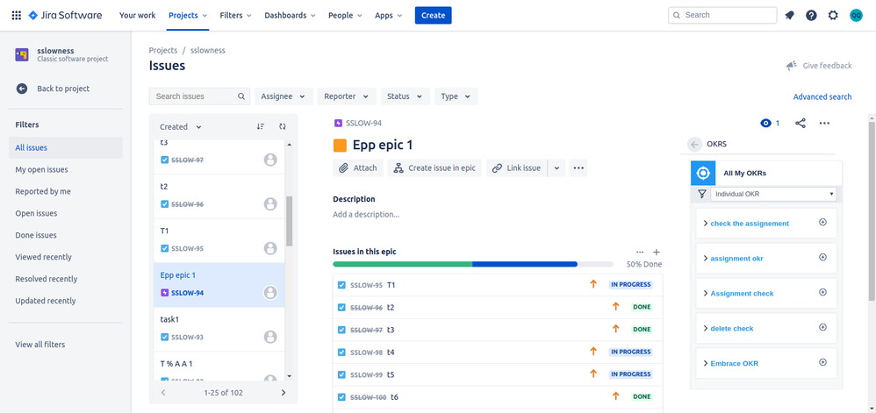Viewport: 876px width, 413px height.
Task: Open Your work menu
Action: [x=138, y=16]
